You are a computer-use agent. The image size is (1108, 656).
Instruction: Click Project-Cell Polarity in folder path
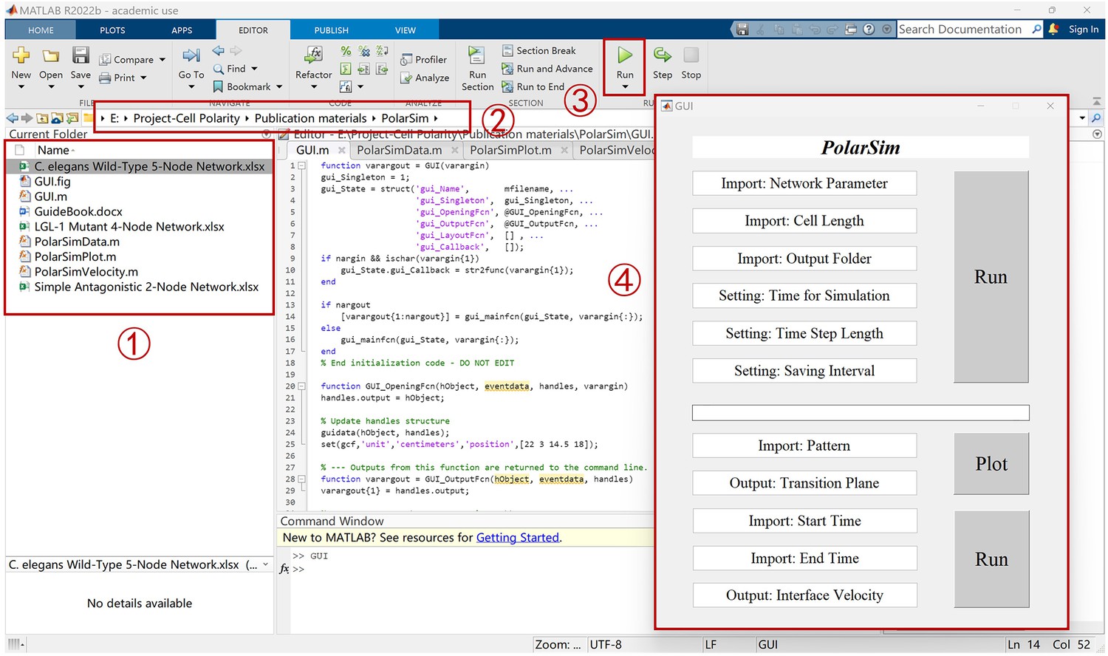click(x=186, y=118)
